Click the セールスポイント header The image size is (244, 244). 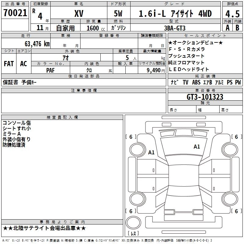click(205, 35)
